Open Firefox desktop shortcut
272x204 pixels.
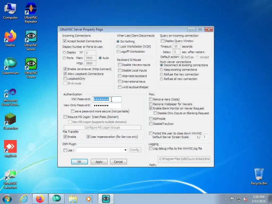tap(10, 38)
